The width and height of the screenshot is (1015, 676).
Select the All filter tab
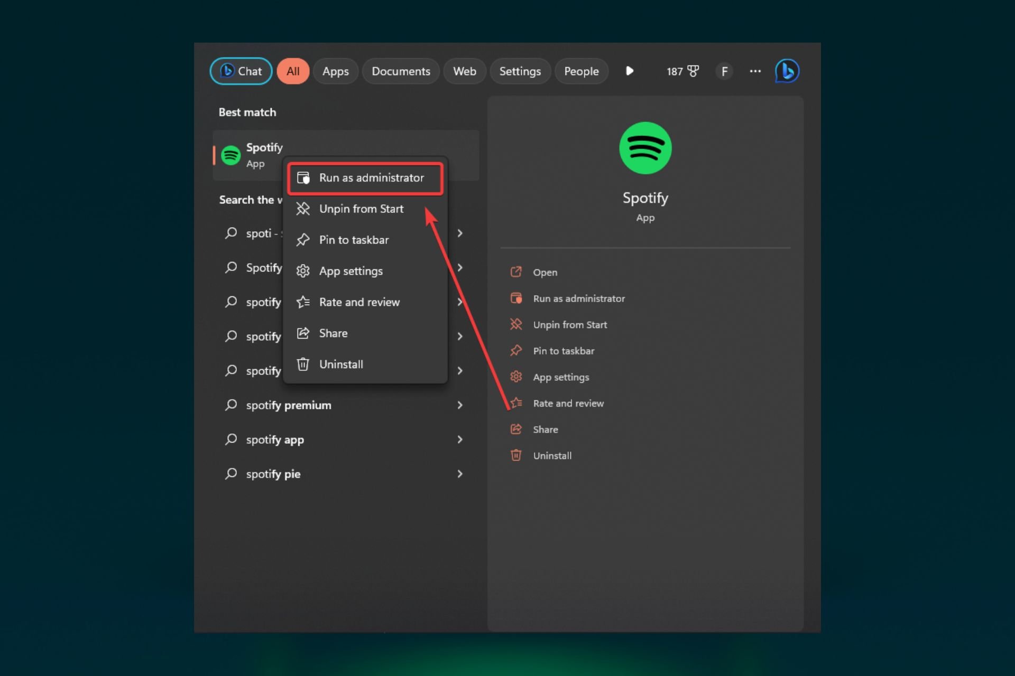click(293, 71)
